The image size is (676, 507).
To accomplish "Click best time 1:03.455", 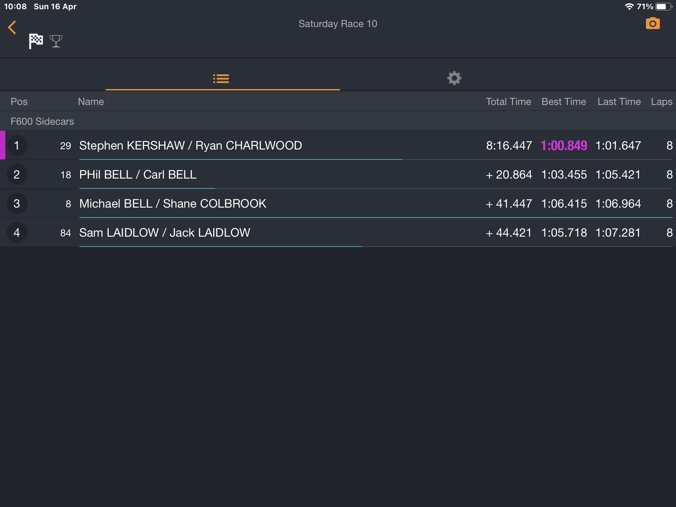I will coord(564,175).
